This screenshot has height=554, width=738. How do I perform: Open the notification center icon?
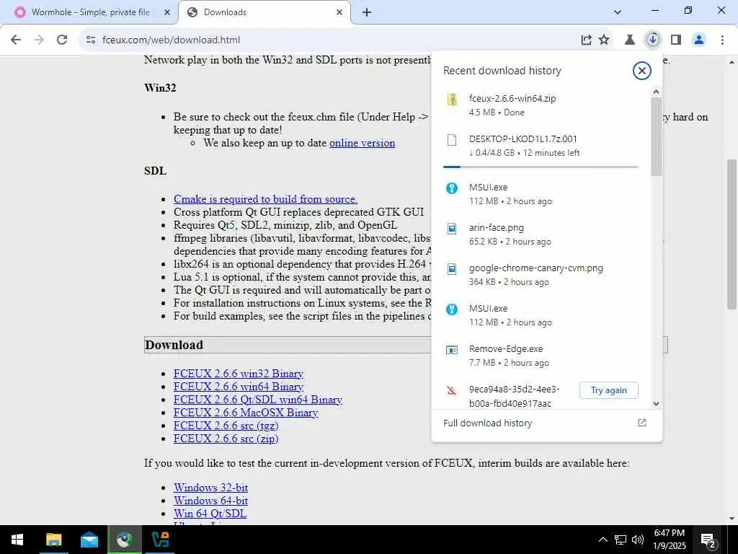(x=708, y=540)
